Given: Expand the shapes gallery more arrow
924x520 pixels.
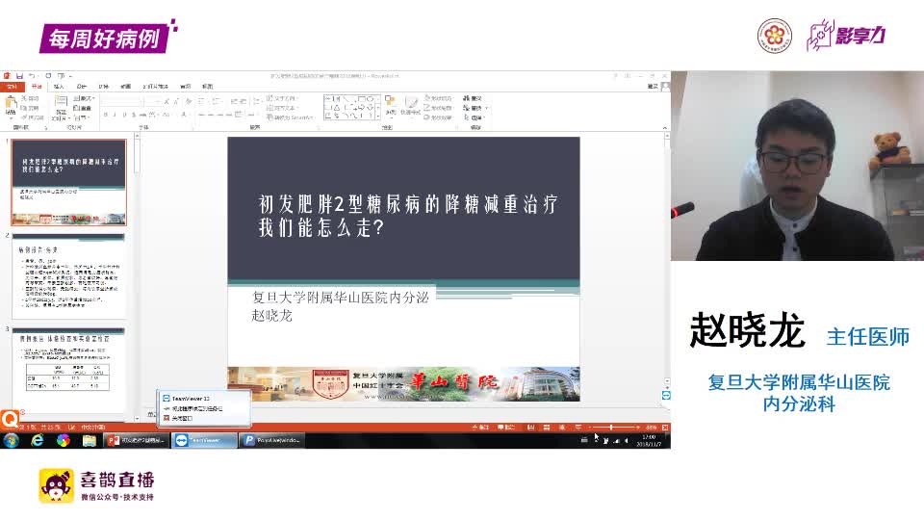Looking at the screenshot, I should (x=377, y=117).
